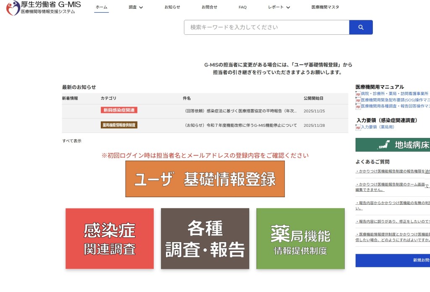Open the 各種調査・報告 brown tile
430x292 pixels.
tap(205, 239)
